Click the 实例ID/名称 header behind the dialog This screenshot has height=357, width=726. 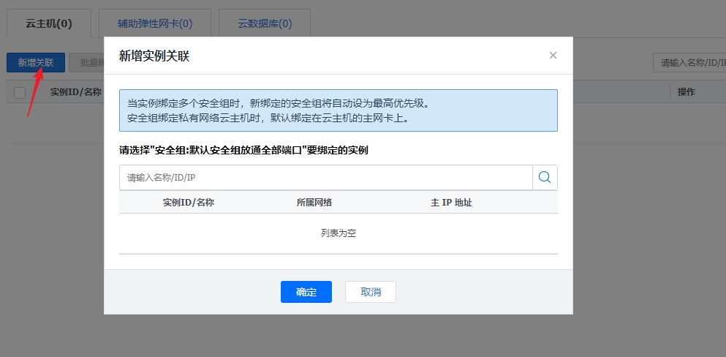75,92
